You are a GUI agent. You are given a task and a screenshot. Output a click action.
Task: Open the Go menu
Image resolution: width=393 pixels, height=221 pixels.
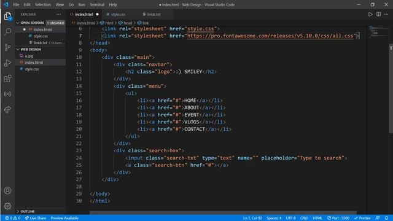click(x=71, y=4)
